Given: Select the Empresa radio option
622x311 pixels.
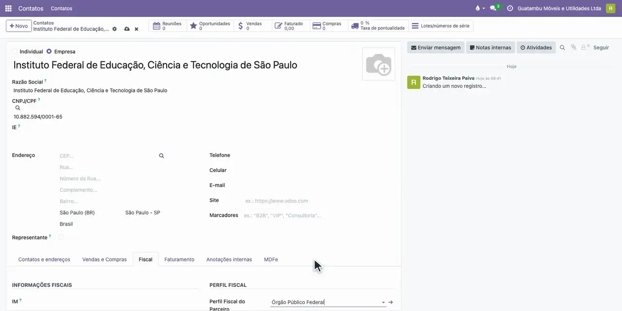Looking at the screenshot, I should point(49,52).
